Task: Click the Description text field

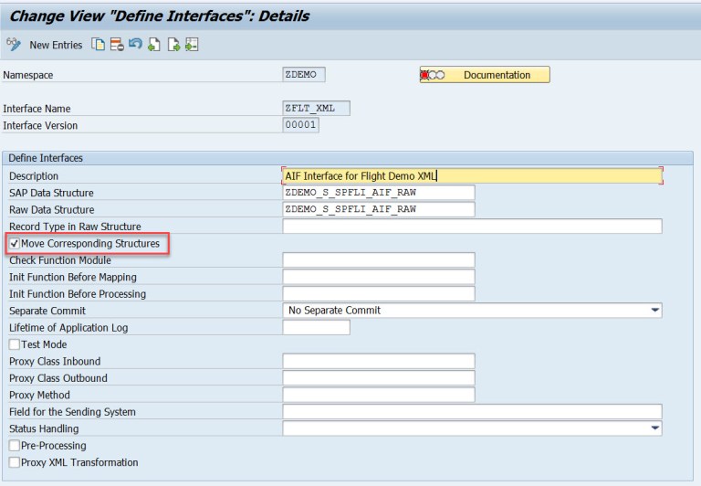Action: [x=472, y=175]
